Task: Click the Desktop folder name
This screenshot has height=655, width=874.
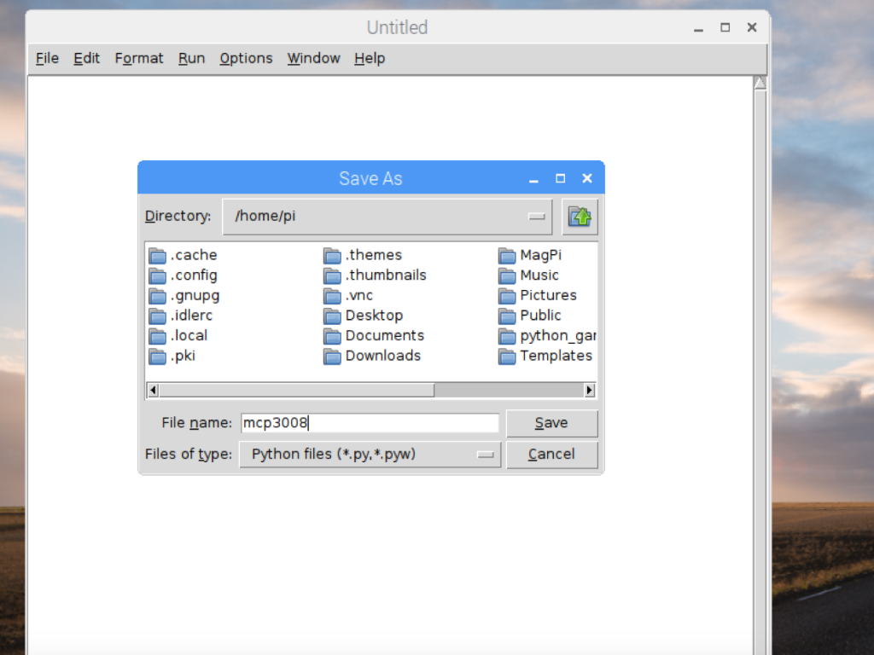Action: pos(374,316)
